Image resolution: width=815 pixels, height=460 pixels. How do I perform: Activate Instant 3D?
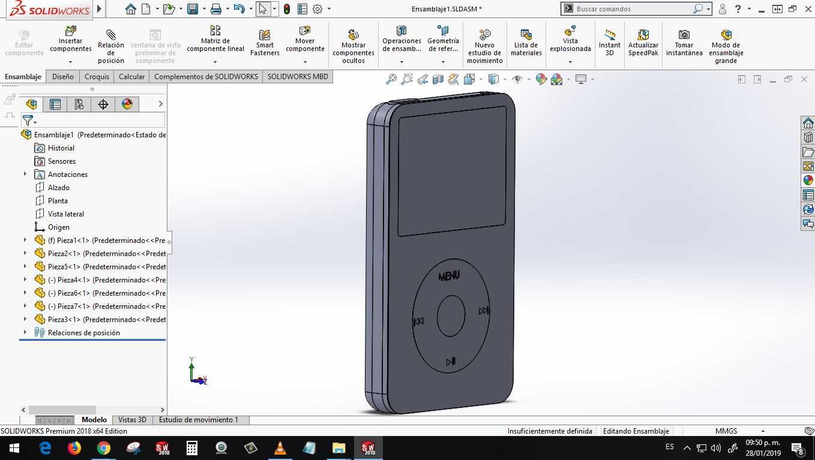tap(609, 43)
